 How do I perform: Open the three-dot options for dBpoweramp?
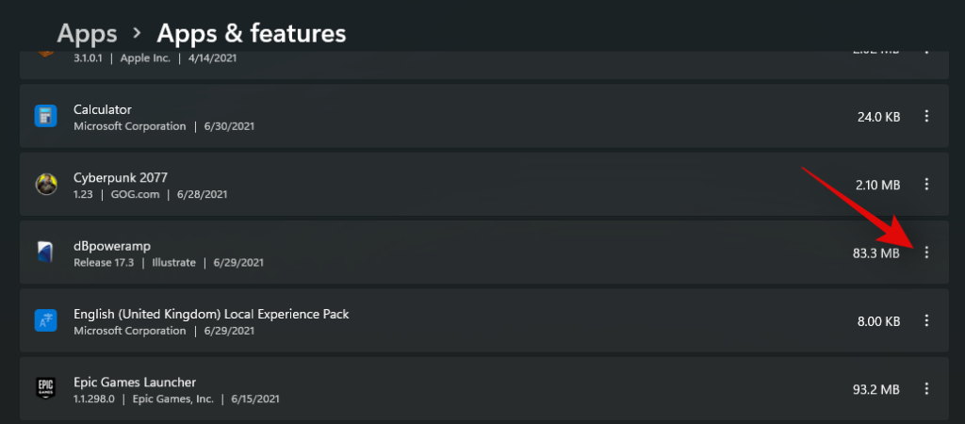[926, 253]
